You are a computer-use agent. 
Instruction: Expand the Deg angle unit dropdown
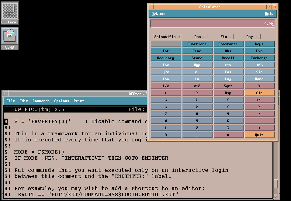pos(252,37)
